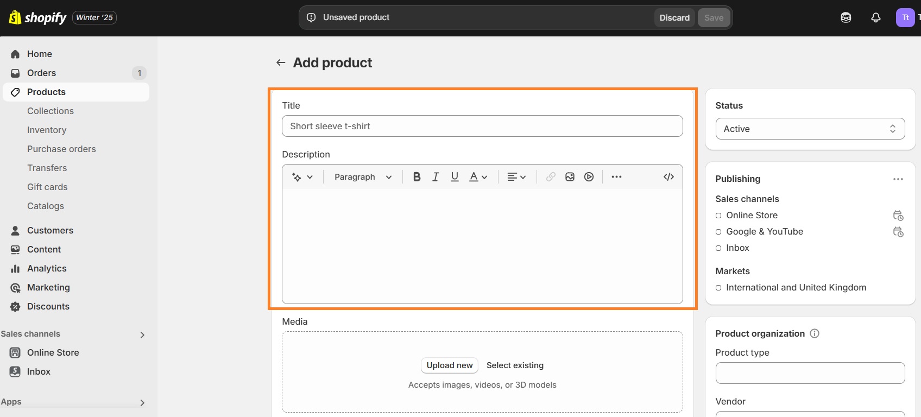Click the Analytics bar chart icon
The width and height of the screenshot is (921, 417).
coord(15,268)
